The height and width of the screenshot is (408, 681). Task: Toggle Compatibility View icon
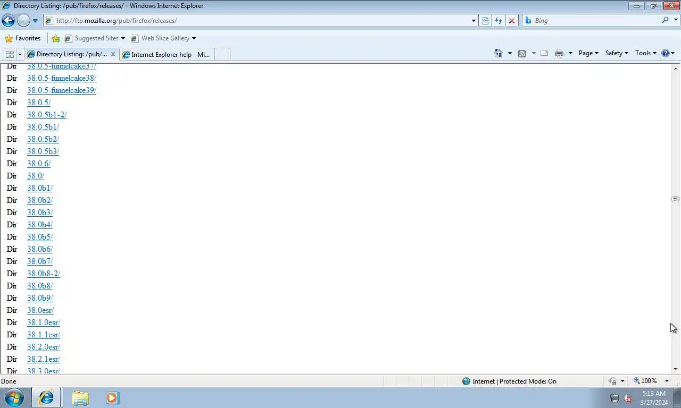click(x=485, y=21)
